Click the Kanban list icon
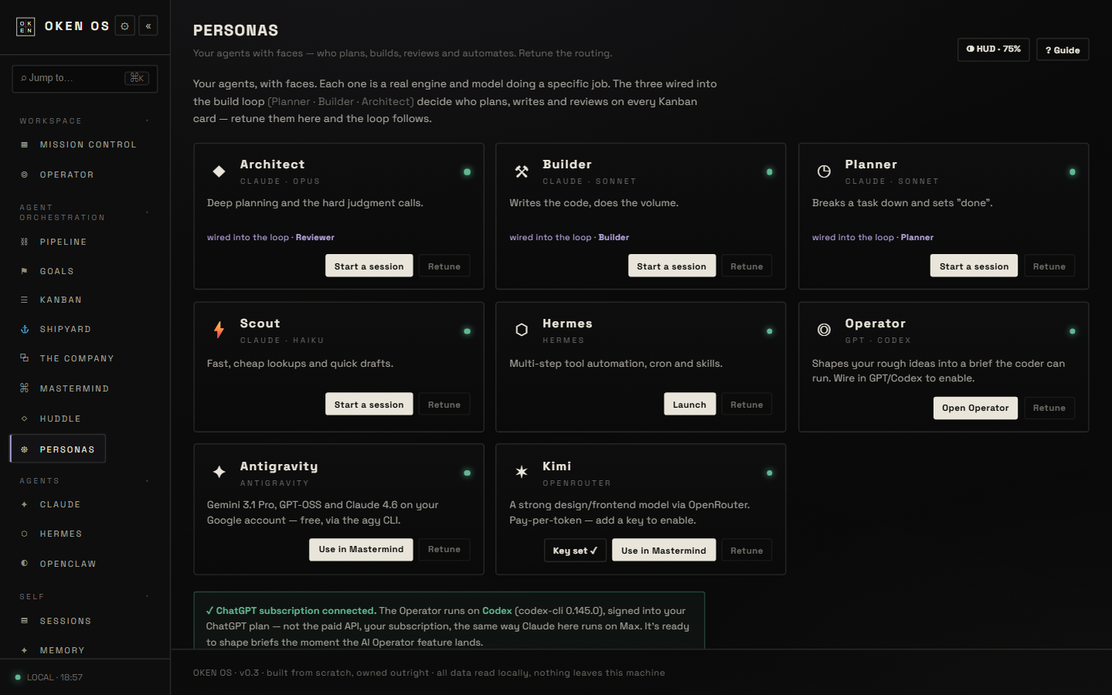Image resolution: width=1112 pixels, height=695 pixels. pos(24,300)
